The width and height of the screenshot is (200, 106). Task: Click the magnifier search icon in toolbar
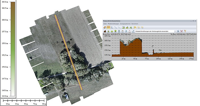coord(133,31)
